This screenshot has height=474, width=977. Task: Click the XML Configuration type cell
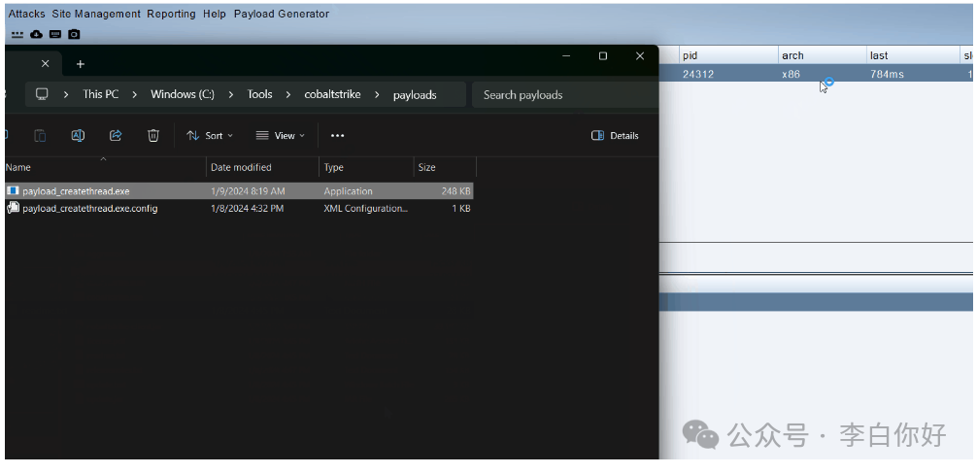click(366, 209)
